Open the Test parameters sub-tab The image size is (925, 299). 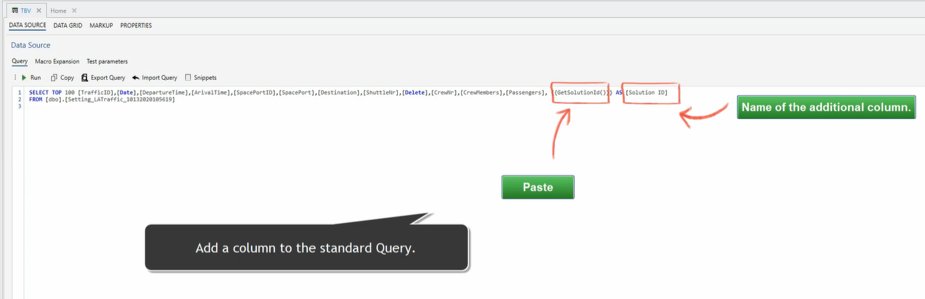[107, 62]
